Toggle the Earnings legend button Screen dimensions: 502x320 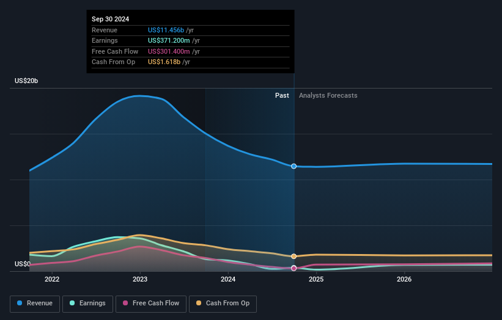click(x=87, y=304)
